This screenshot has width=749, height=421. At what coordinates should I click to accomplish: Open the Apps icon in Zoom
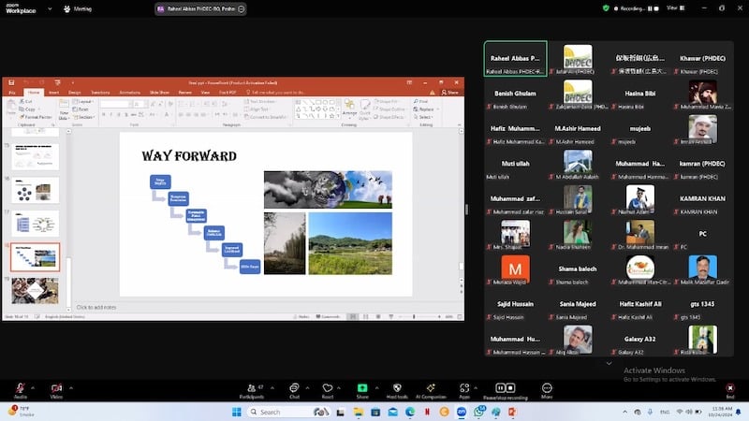(x=464, y=388)
